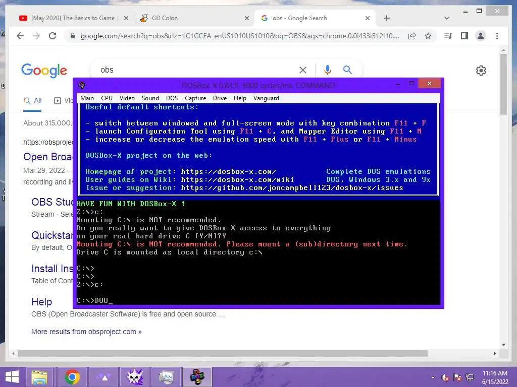Screen dimensions: 517x387
Task: Click vertical scrollbar down arrow
Action: [503, 345]
